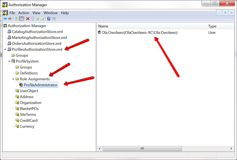The height and width of the screenshot is (160, 237).
Task: Click the red X Delete toolbar icon
Action: (28, 19)
